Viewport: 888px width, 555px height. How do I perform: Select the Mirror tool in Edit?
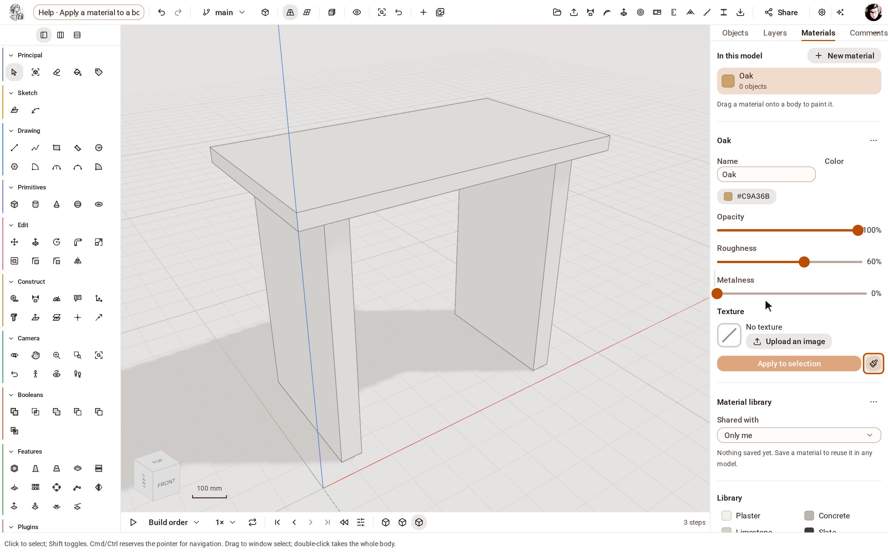point(78,261)
